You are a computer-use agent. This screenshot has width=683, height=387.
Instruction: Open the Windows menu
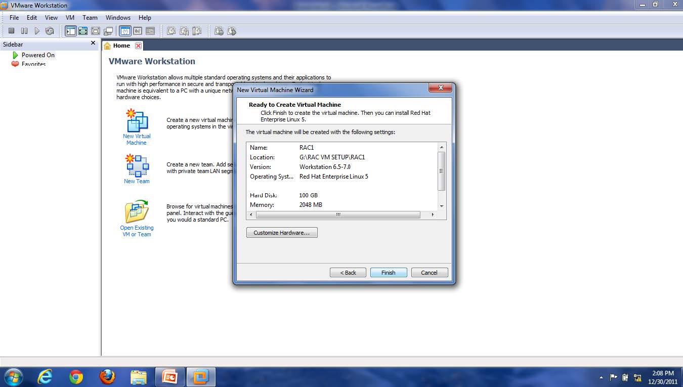coord(118,17)
